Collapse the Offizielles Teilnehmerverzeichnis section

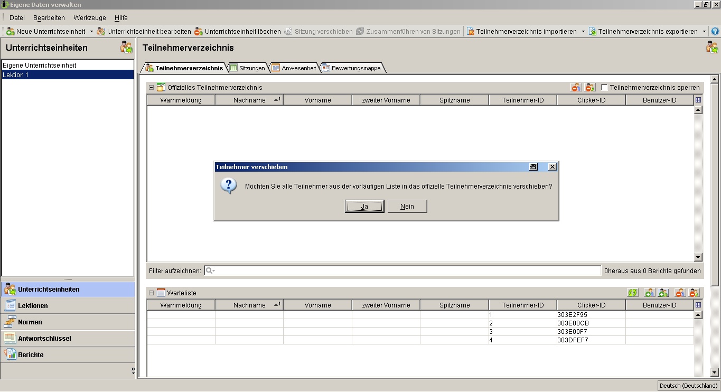tap(152, 87)
